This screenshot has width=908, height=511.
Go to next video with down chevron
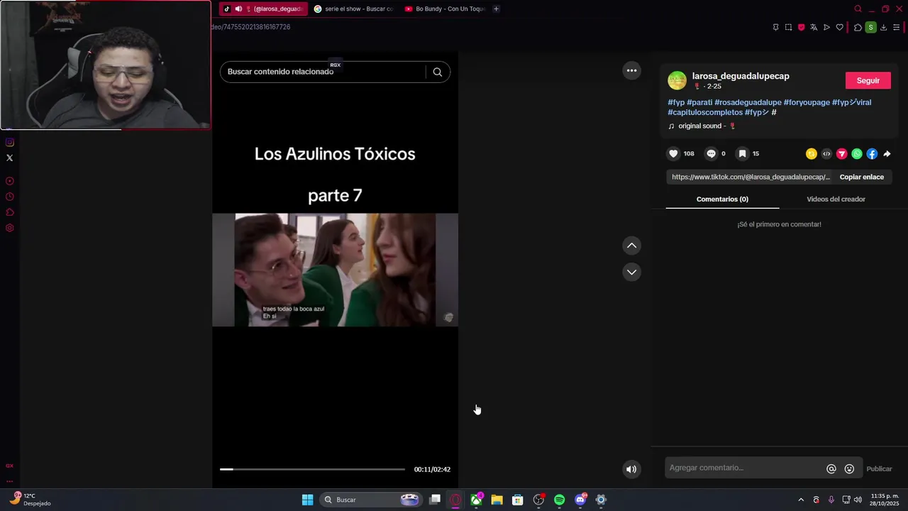pyautogui.click(x=631, y=272)
